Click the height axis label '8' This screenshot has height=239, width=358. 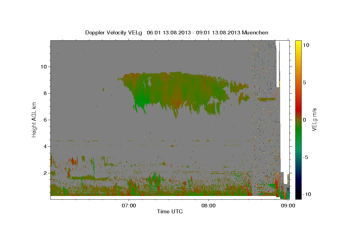46,93
